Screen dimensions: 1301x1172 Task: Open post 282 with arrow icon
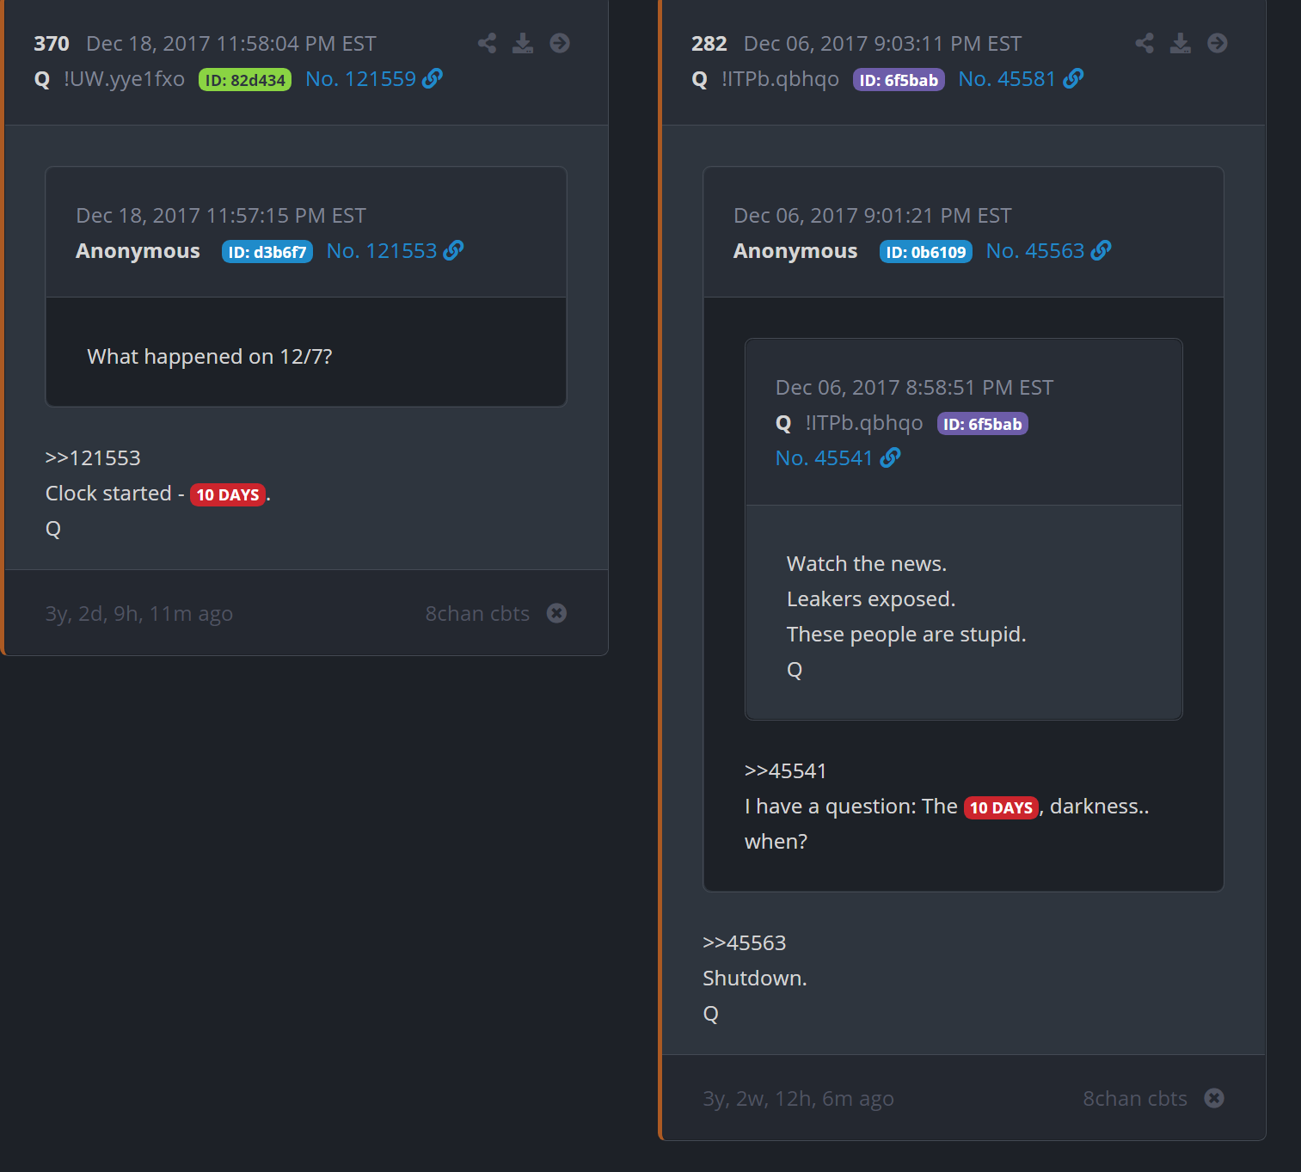(1218, 43)
